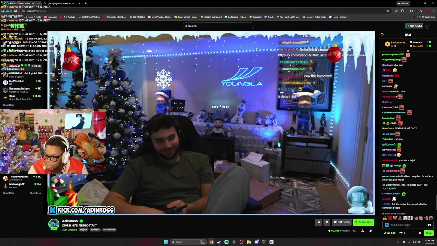The image size is (437, 246).
Task: Open the shop icon showing 0
Action: [x=402, y=233]
